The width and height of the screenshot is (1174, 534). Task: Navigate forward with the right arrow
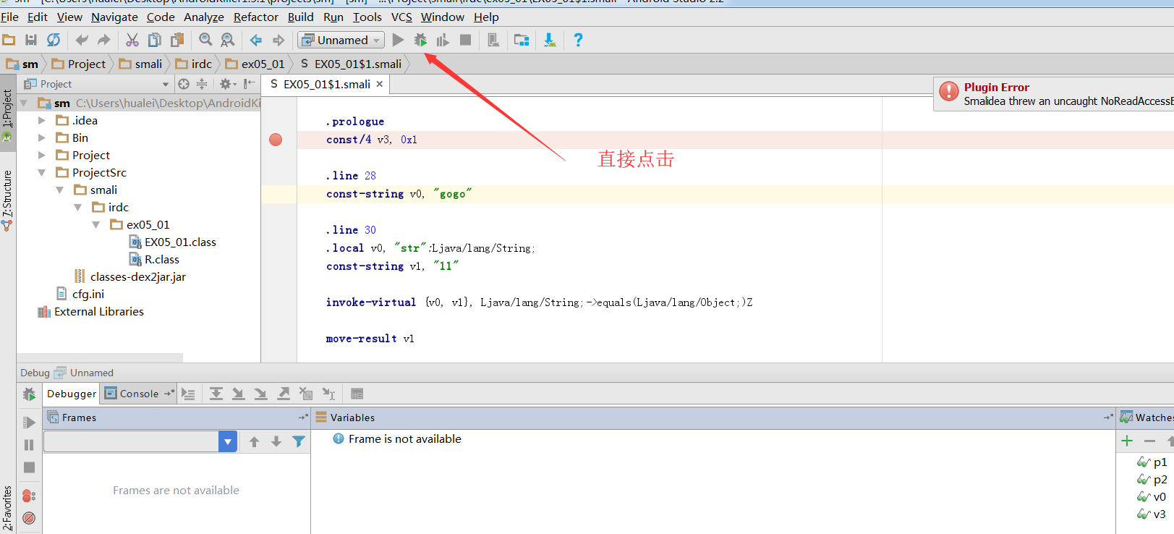pos(278,40)
